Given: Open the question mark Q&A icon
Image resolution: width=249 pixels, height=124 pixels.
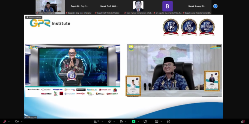Looking at the screenshot, I should (x=145, y=121).
